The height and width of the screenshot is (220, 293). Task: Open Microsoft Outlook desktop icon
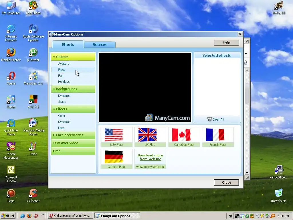point(11,174)
